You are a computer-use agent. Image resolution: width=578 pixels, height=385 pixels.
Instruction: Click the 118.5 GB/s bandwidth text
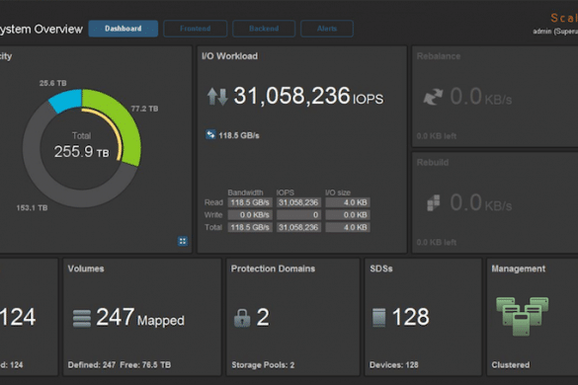coord(239,135)
